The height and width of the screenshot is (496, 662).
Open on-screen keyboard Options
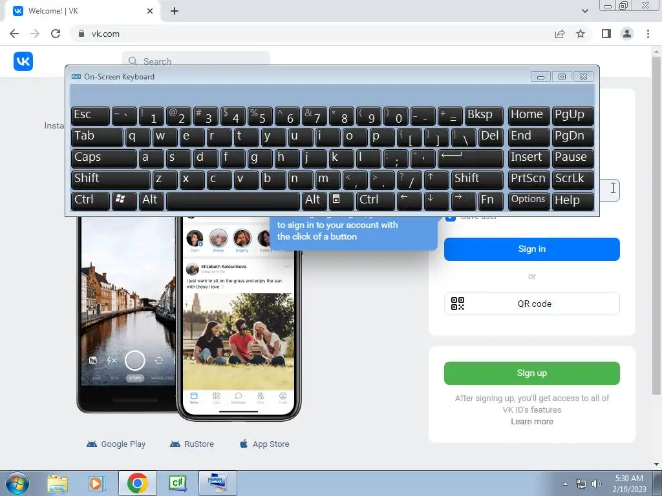(x=529, y=201)
